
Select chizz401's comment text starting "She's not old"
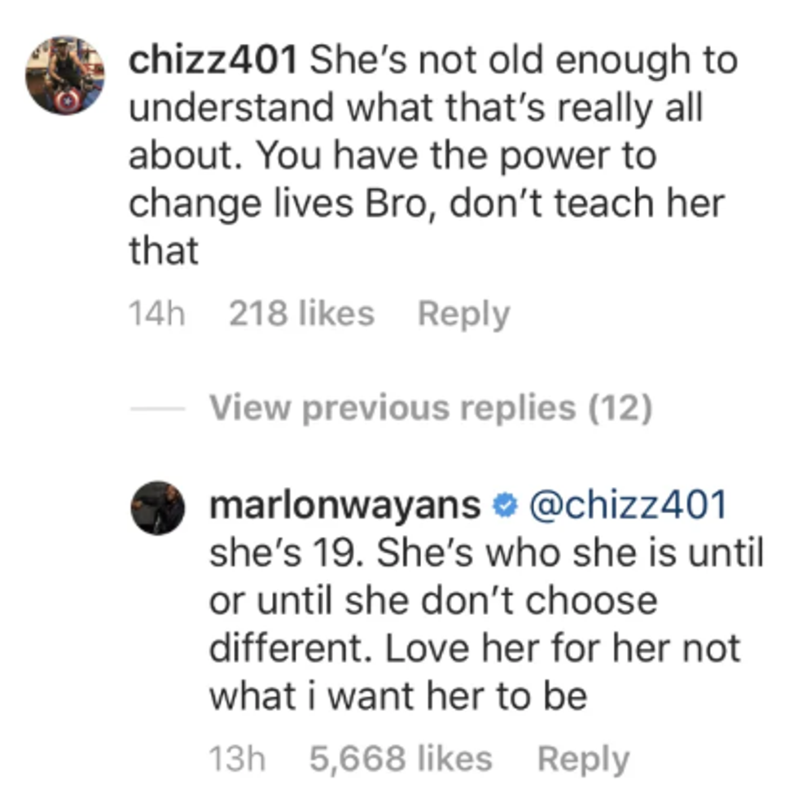433,156
